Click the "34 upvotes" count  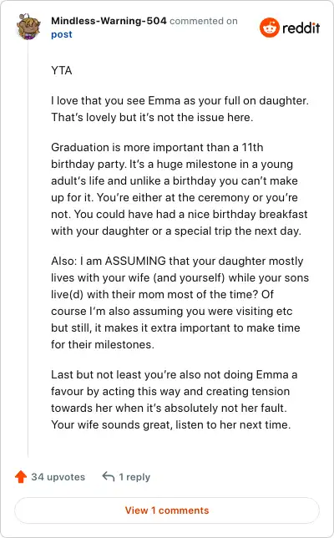(x=58, y=477)
